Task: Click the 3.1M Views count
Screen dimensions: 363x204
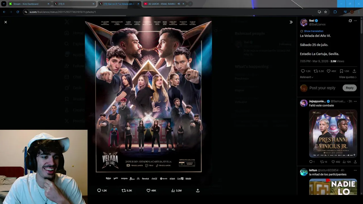Action: point(337,61)
